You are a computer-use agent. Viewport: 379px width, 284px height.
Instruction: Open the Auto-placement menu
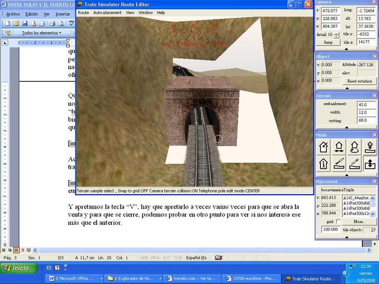click(x=107, y=12)
